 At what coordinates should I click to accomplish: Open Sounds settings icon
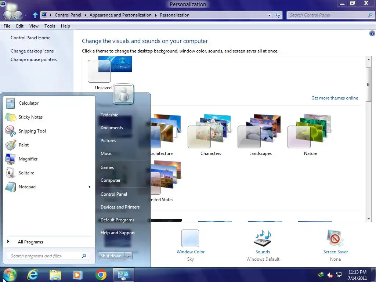tap(263, 238)
